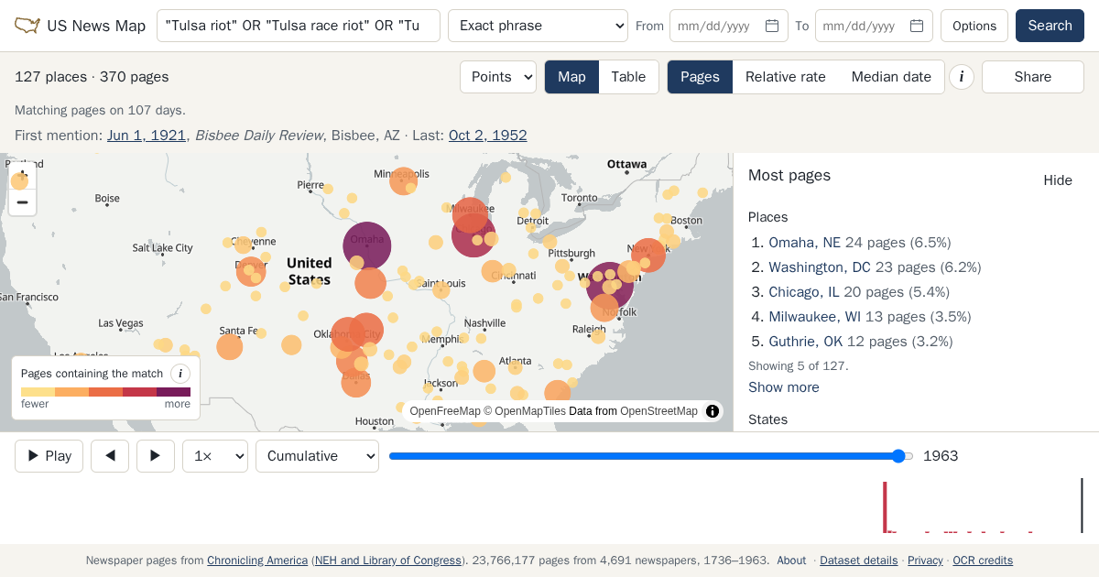Click the year timeline slider handle

[899, 456]
